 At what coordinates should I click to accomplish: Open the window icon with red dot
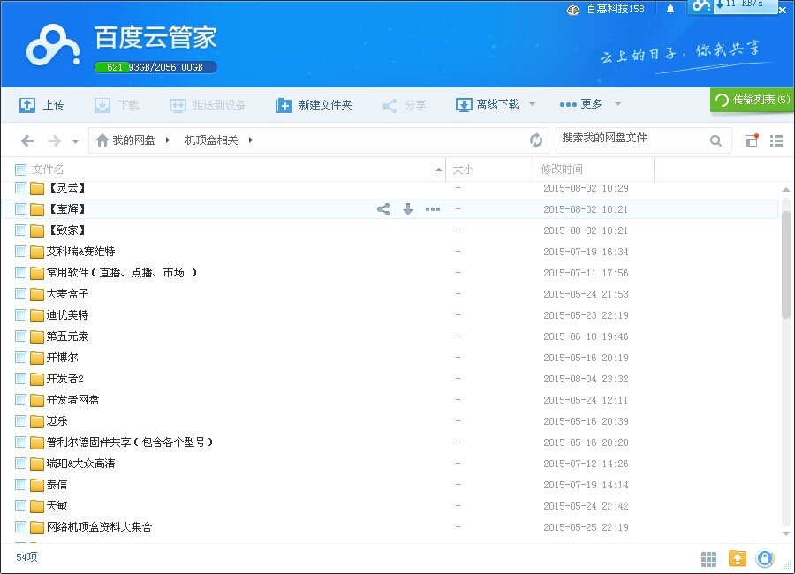(752, 140)
